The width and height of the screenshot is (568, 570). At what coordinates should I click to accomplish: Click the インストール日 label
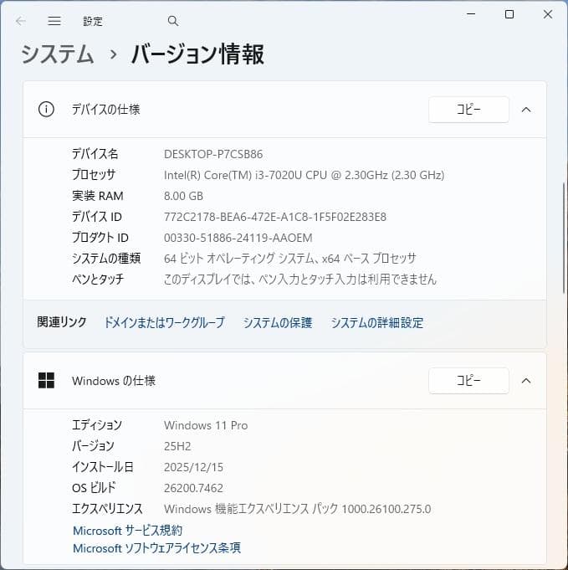[103, 467]
